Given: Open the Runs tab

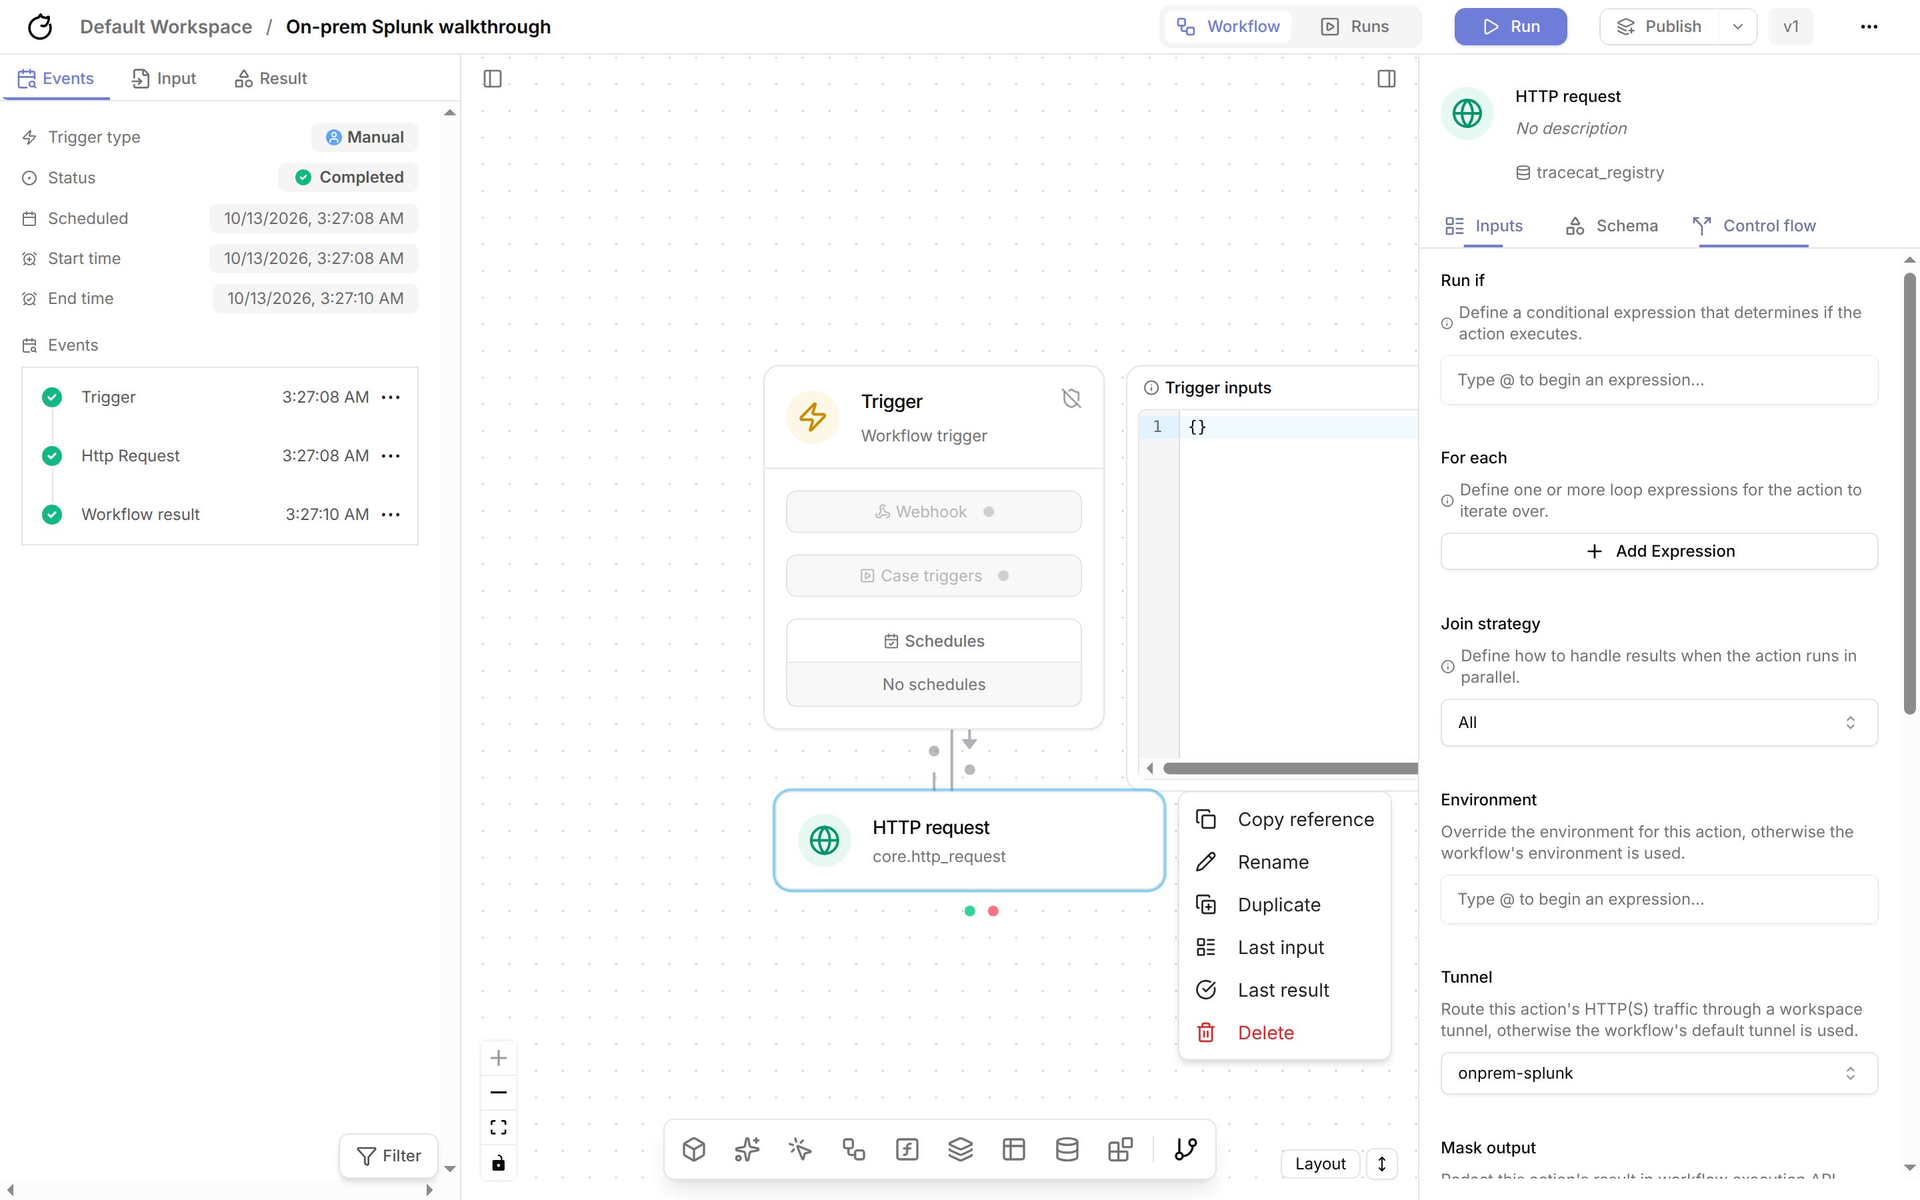Looking at the screenshot, I should point(1354,27).
